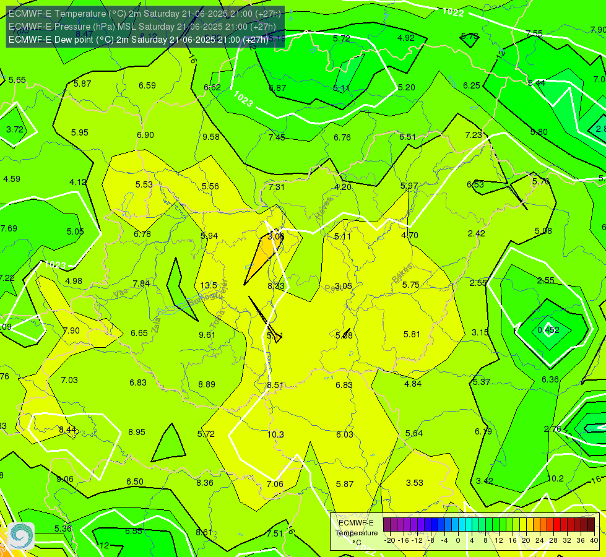Screen dimensions: 606x557
Task: Click the dew point value 6.90
Action: tap(145, 136)
